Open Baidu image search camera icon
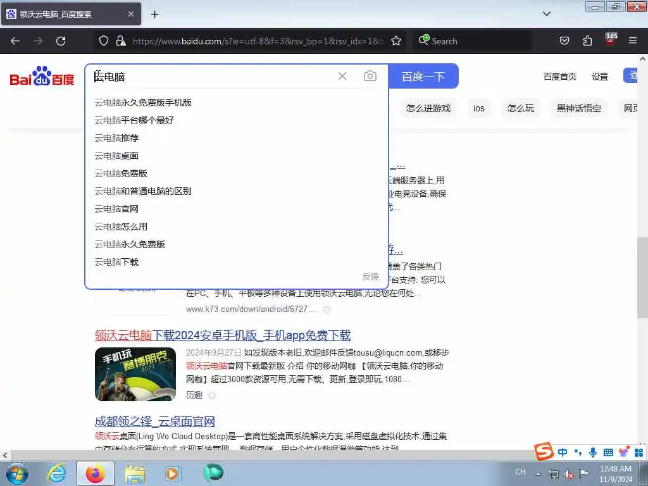This screenshot has width=648, height=486. click(370, 76)
